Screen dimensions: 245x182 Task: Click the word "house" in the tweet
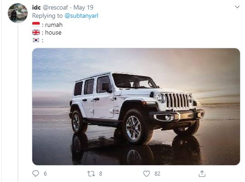53,33
